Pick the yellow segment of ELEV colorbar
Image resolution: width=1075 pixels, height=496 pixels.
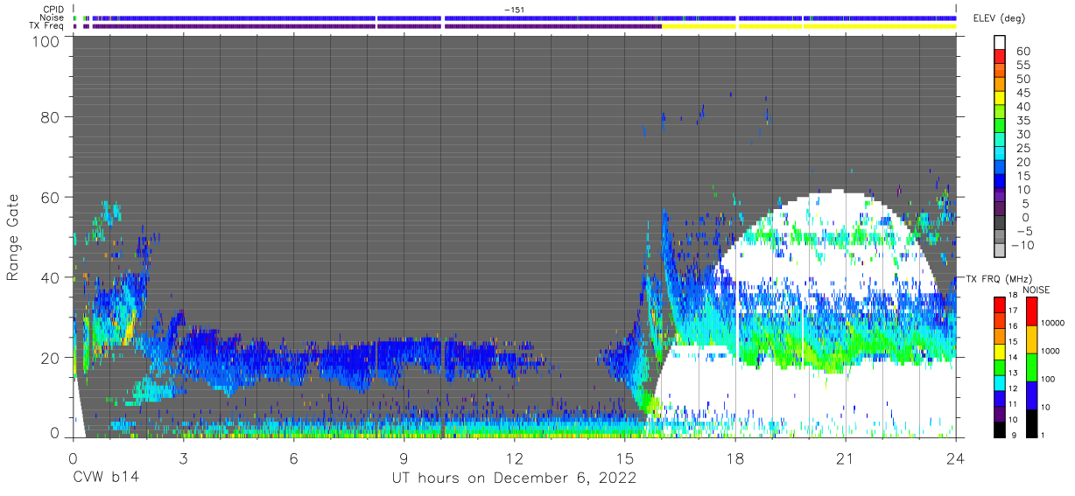tap(1001, 96)
